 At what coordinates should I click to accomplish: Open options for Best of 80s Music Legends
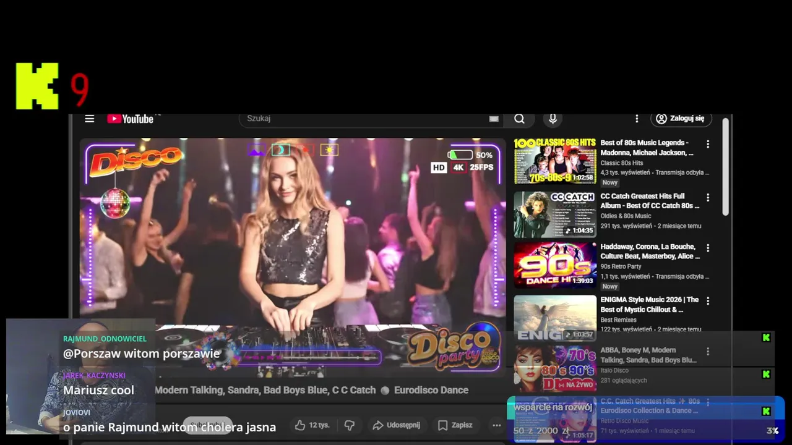point(708,144)
